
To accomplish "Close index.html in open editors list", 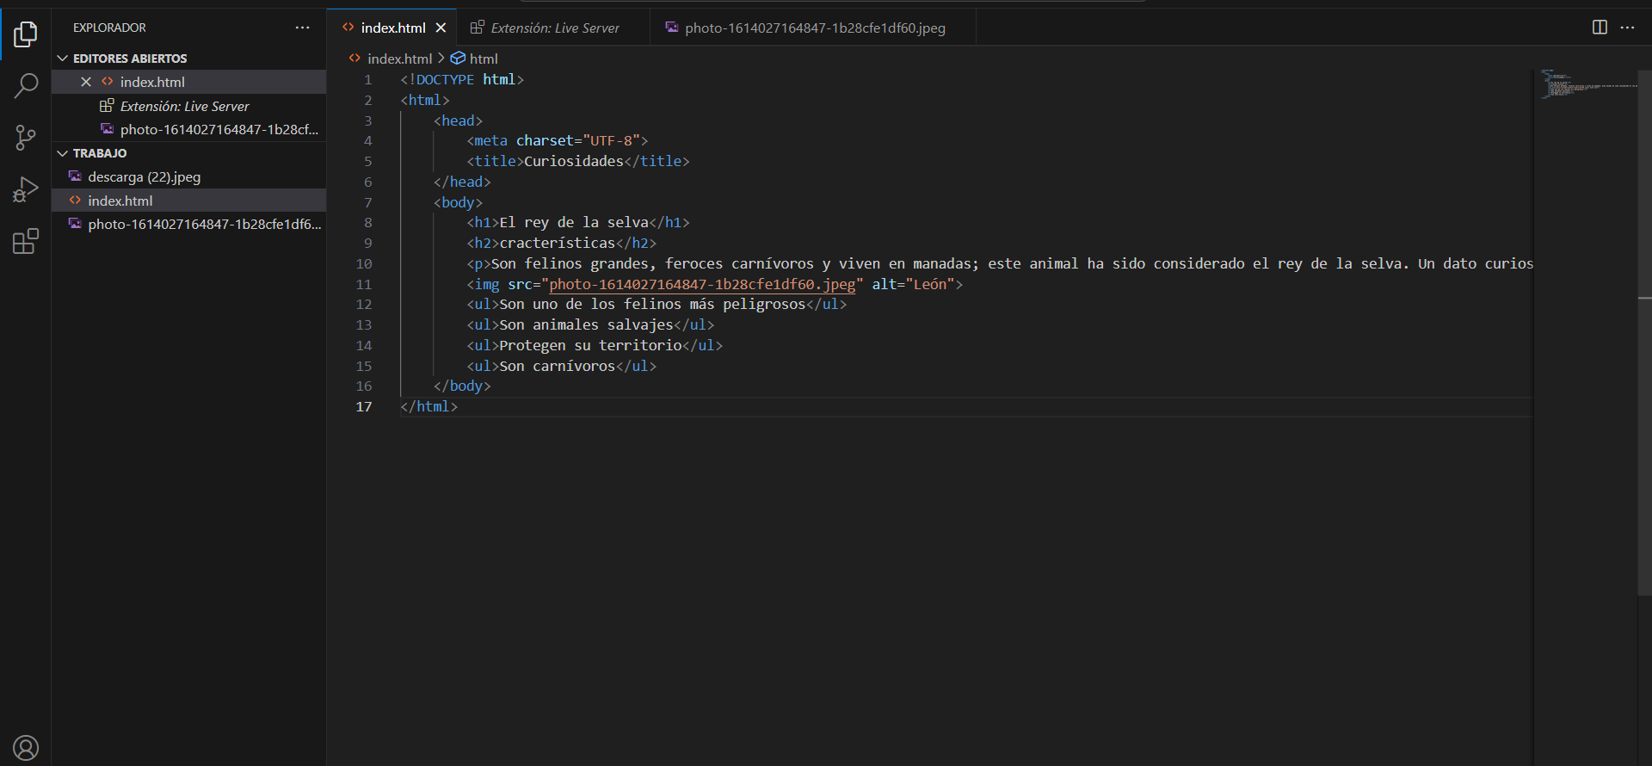I will point(86,82).
